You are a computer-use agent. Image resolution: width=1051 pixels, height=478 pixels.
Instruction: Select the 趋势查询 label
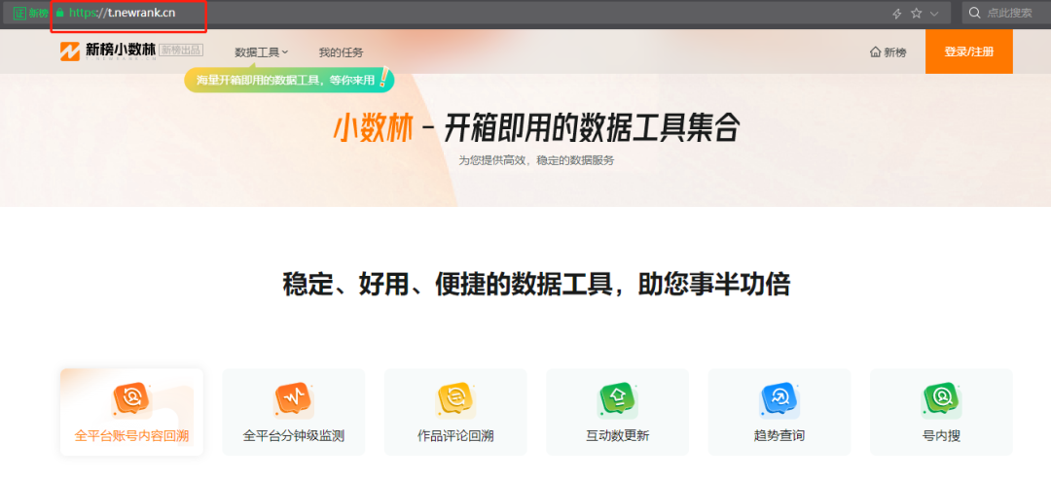click(779, 436)
